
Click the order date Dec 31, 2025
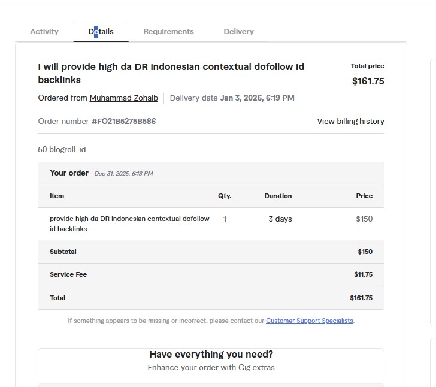click(123, 174)
